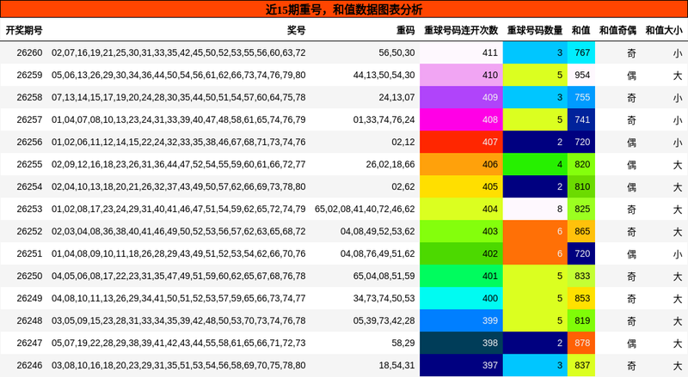688x377 pixels.
Task: Select sum value 837
Action: (x=581, y=366)
